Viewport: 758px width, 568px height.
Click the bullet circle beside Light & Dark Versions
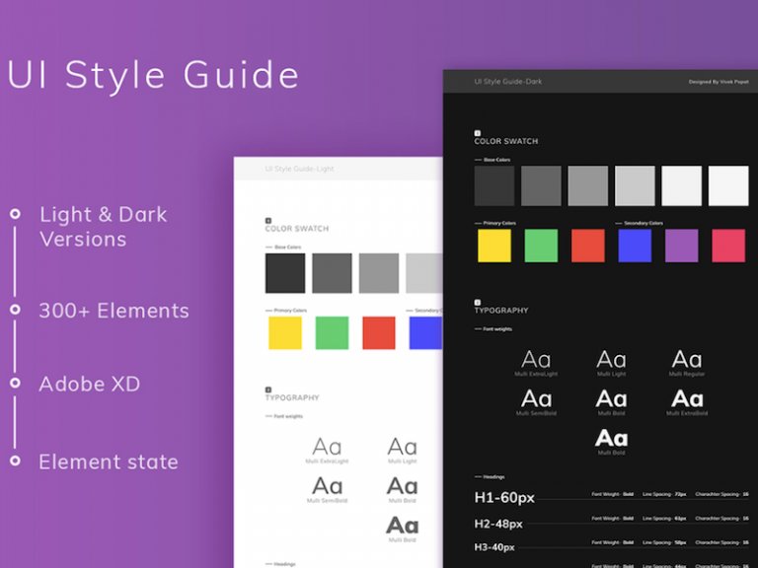click(x=16, y=213)
